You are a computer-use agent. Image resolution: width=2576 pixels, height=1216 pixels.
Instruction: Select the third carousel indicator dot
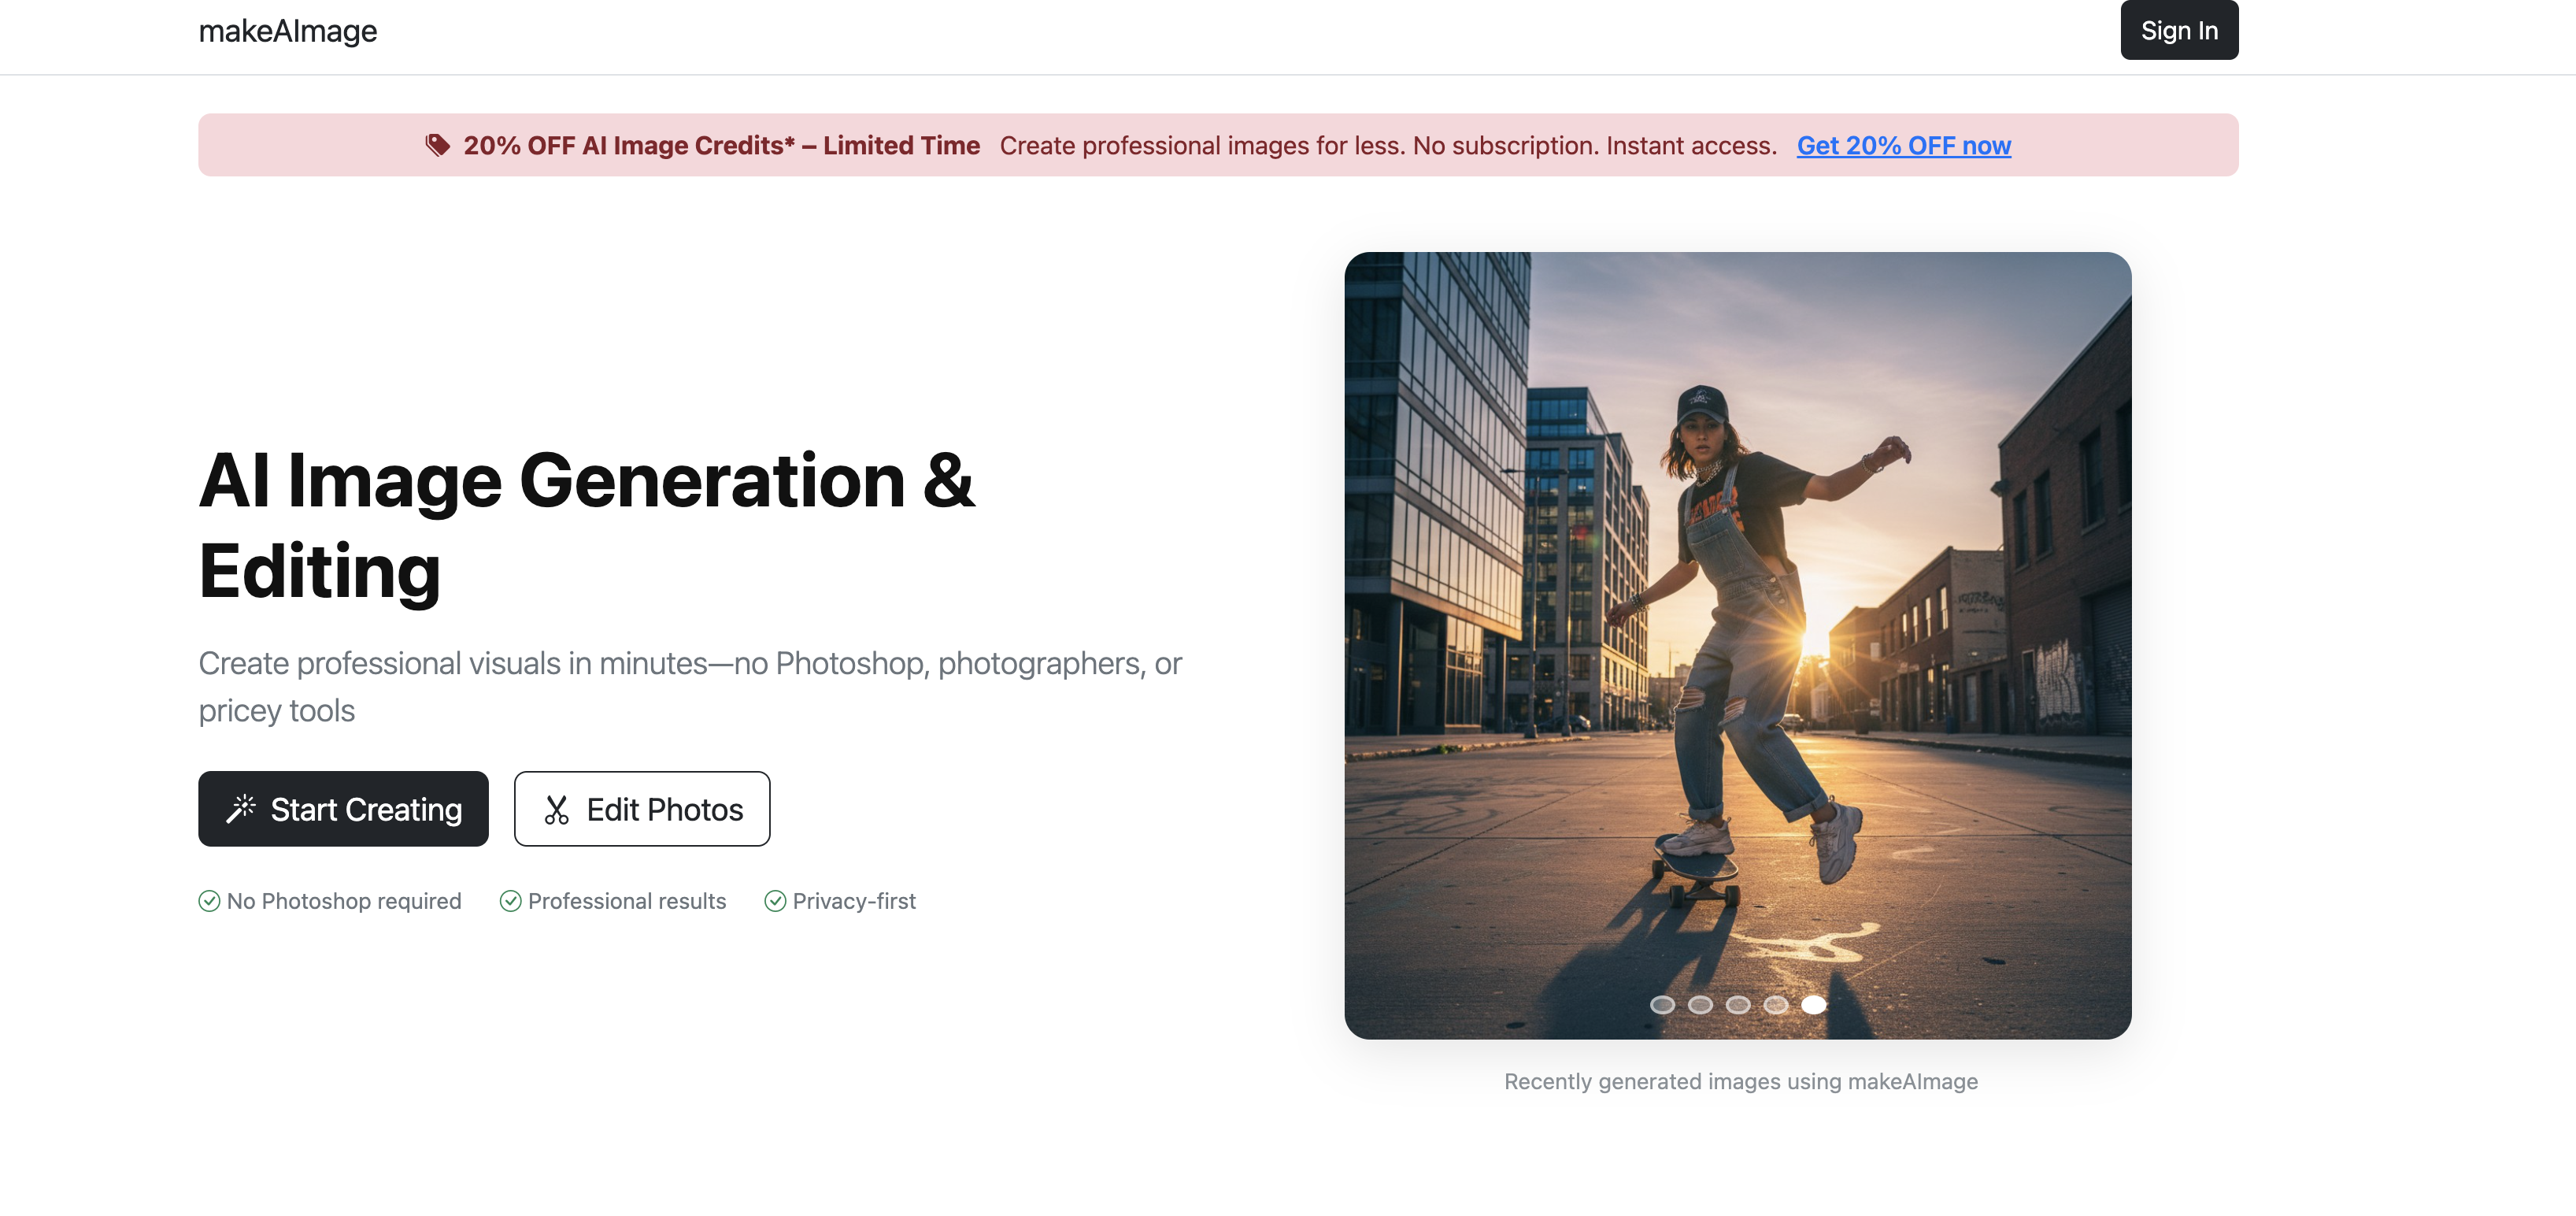[x=1739, y=1005]
